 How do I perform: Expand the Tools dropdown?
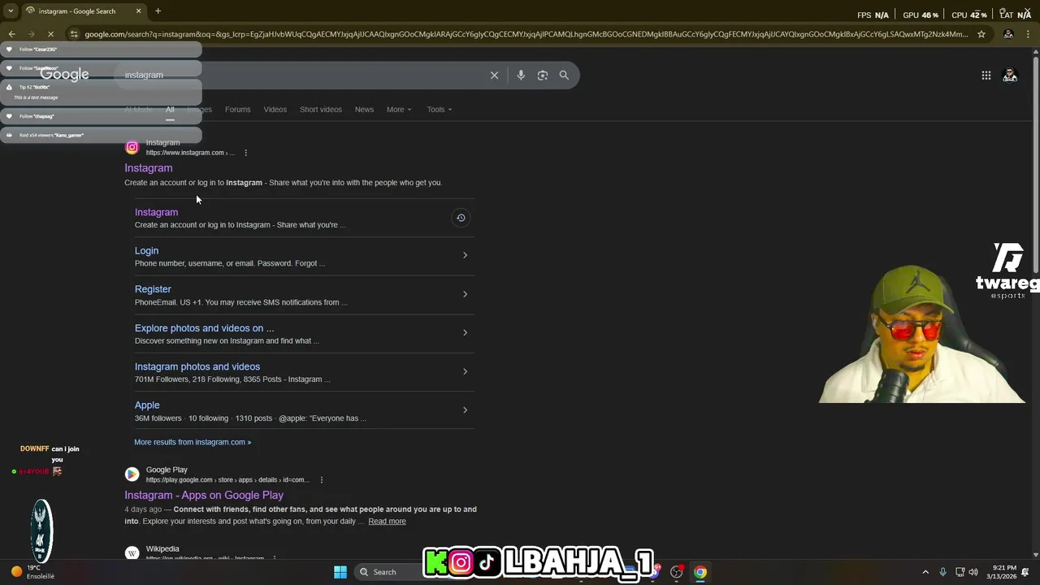pos(440,110)
